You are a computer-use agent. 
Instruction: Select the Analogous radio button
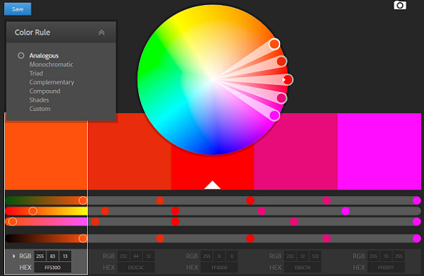point(21,56)
